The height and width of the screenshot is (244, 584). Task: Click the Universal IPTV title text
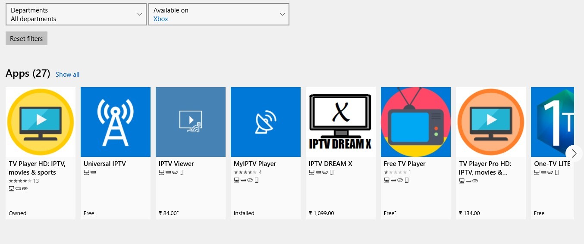pos(105,164)
